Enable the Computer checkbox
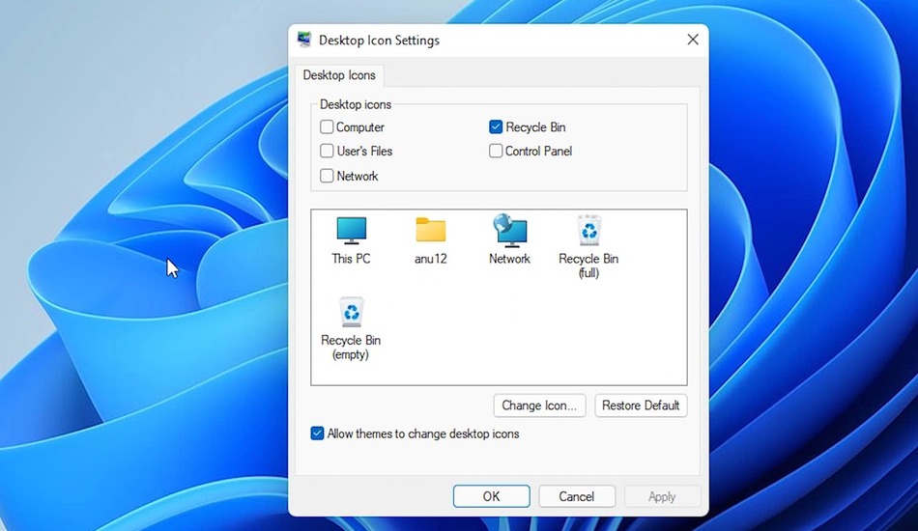Image resolution: width=918 pixels, height=531 pixels. (x=328, y=127)
